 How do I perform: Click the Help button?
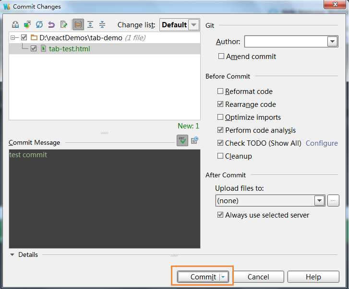point(313,277)
